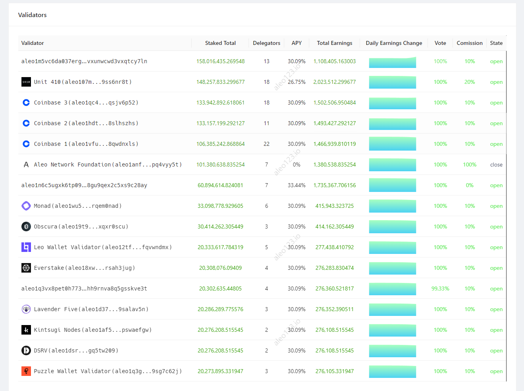
Task: Click the Unit 410 validator logo icon
Action: [26, 82]
